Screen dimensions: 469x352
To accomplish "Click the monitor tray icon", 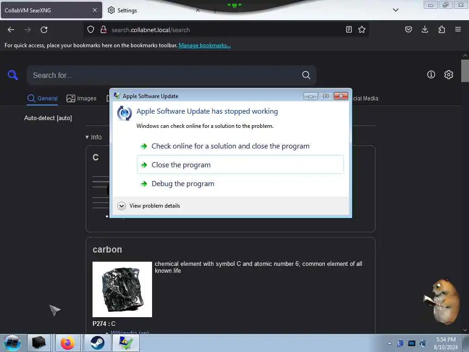I will [x=412, y=343].
